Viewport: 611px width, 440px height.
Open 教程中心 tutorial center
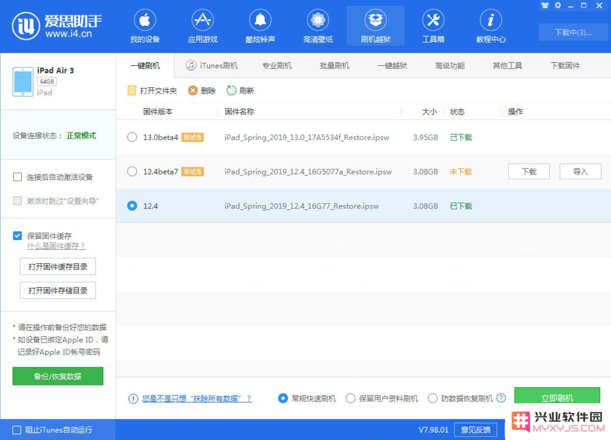(491, 27)
